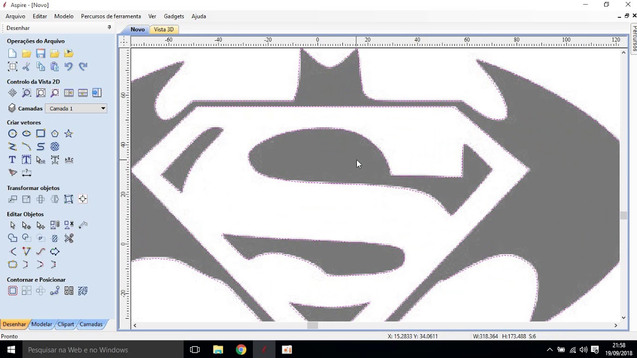Select the Pan view four-arrow icon
Screen dimensions: 637x358
click(12, 93)
